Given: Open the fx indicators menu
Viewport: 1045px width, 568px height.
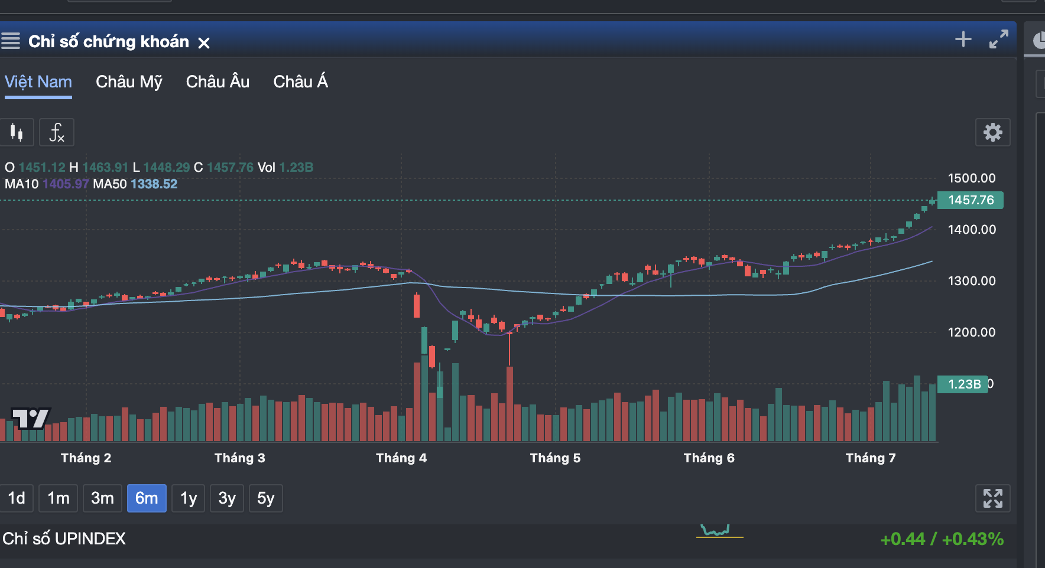Looking at the screenshot, I should [57, 132].
